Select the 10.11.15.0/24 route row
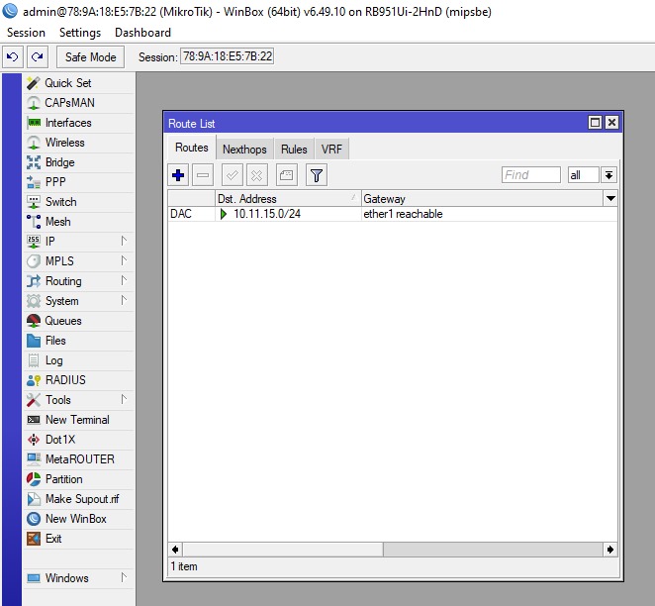This screenshot has width=655, height=606. point(393,214)
